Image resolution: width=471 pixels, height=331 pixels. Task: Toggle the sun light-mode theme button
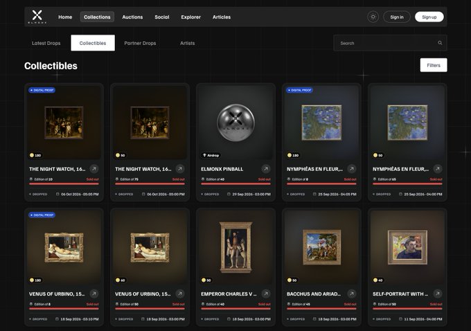click(x=373, y=17)
